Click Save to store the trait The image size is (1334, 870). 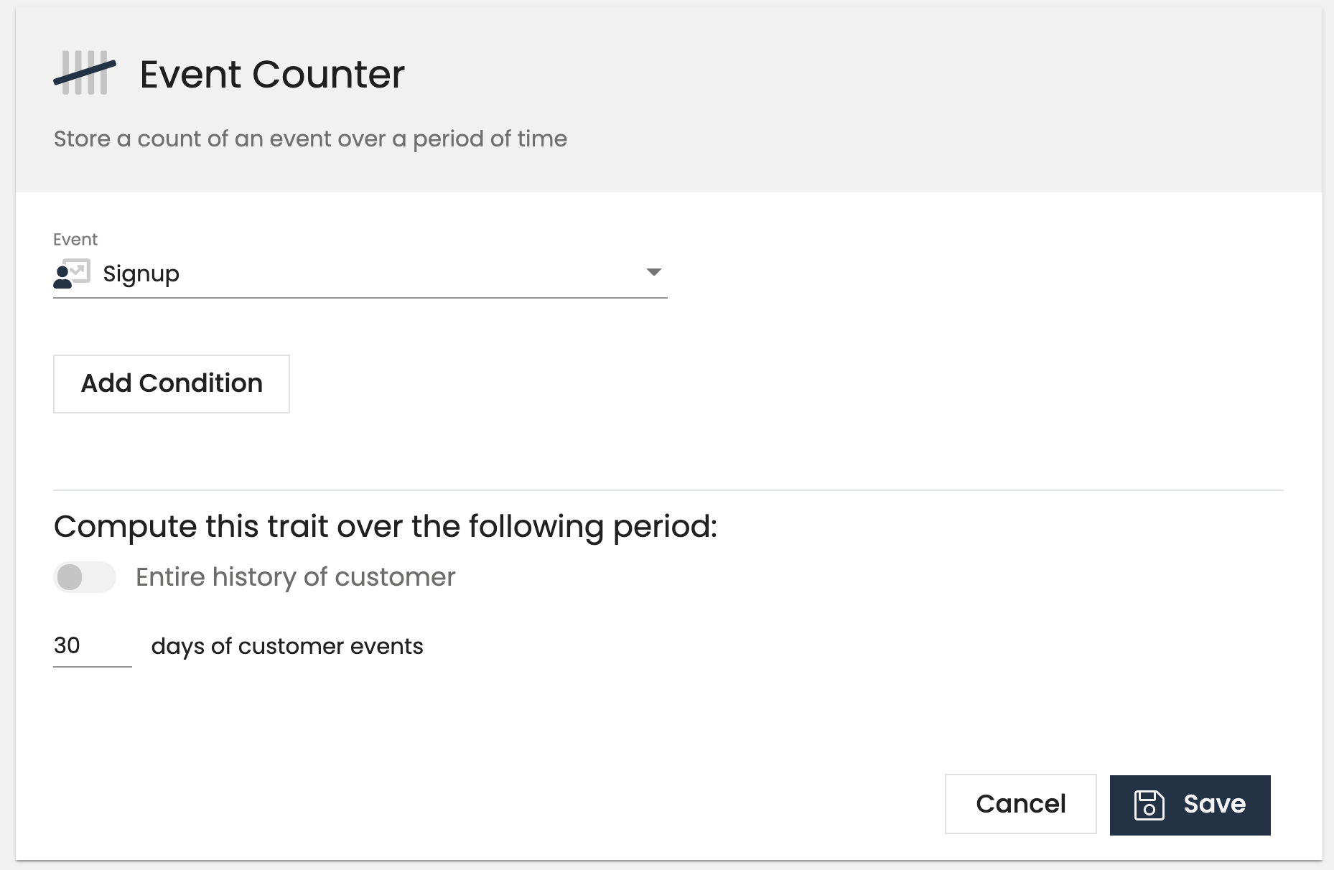pyautogui.click(x=1189, y=804)
